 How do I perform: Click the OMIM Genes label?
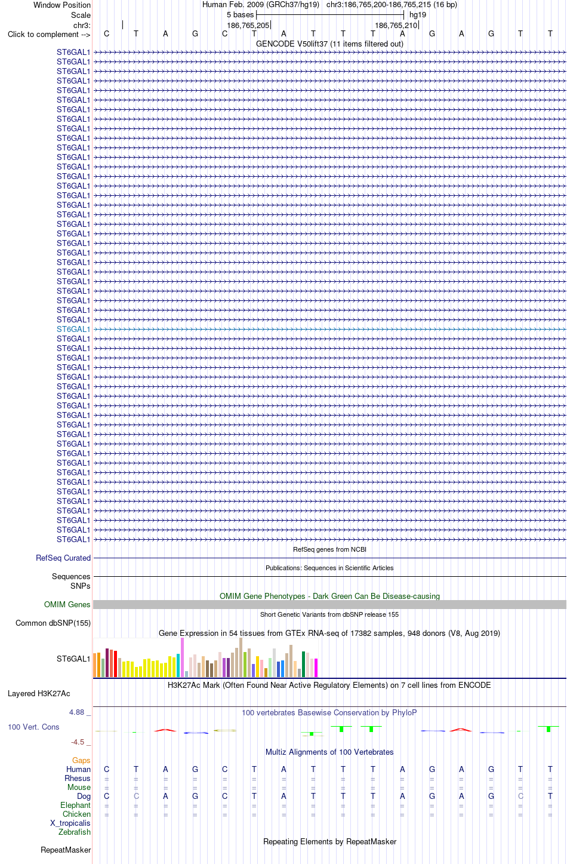pos(67,604)
